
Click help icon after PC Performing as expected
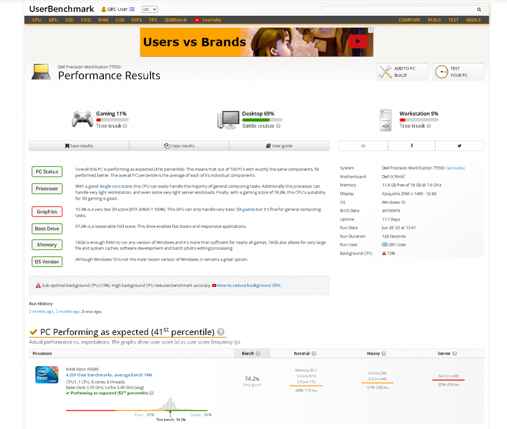point(221,332)
